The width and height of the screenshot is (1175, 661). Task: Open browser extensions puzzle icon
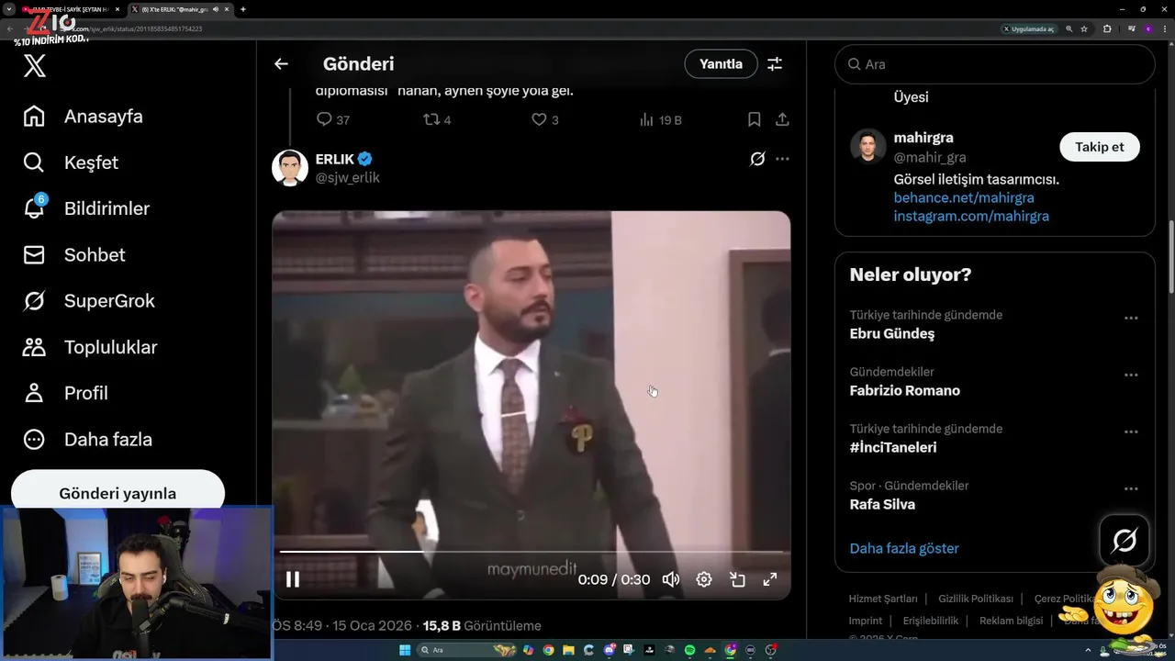1107,28
